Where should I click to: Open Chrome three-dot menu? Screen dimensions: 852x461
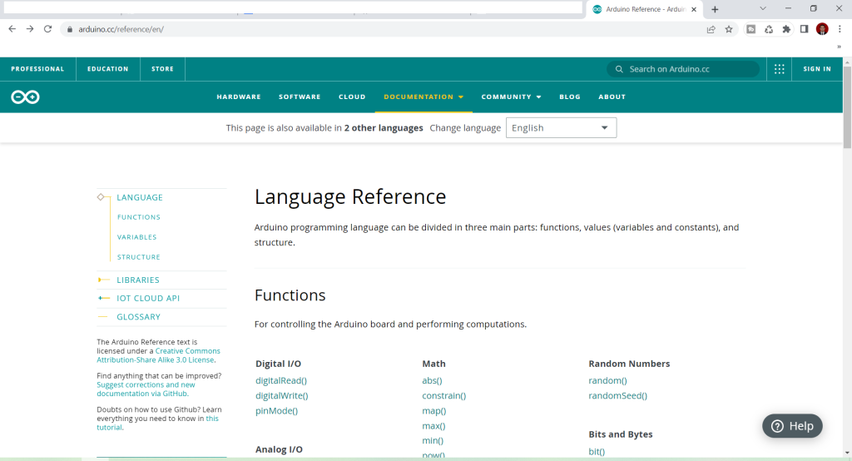pos(840,29)
